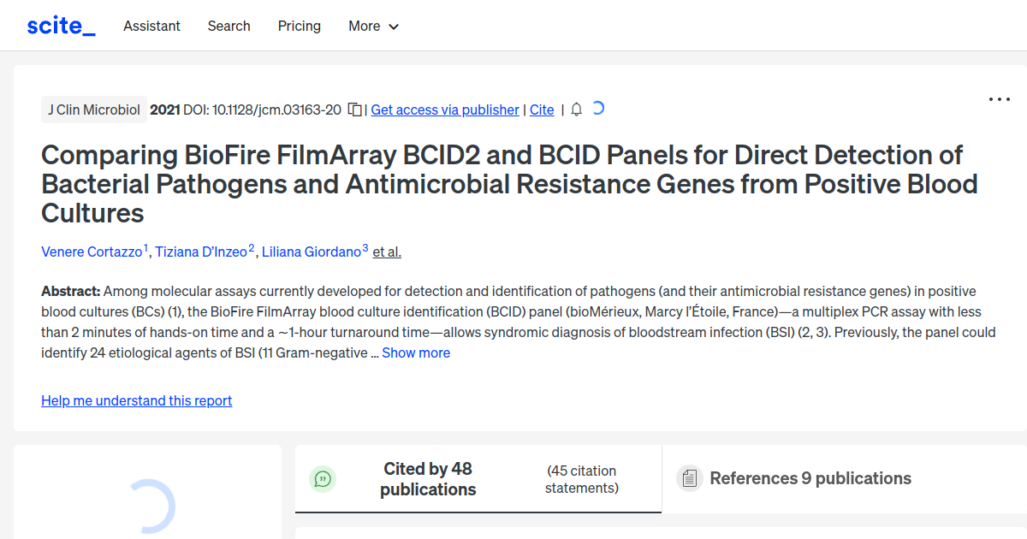
Task: Click the J Clin Microbiol journal badge
Action: [x=93, y=110]
